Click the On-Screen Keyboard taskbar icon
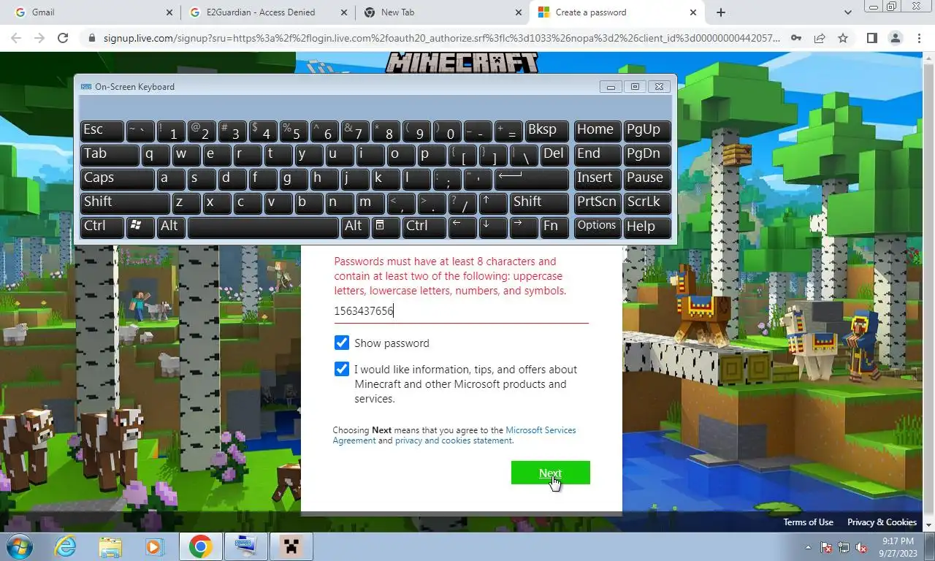The image size is (935, 561). coord(245,546)
